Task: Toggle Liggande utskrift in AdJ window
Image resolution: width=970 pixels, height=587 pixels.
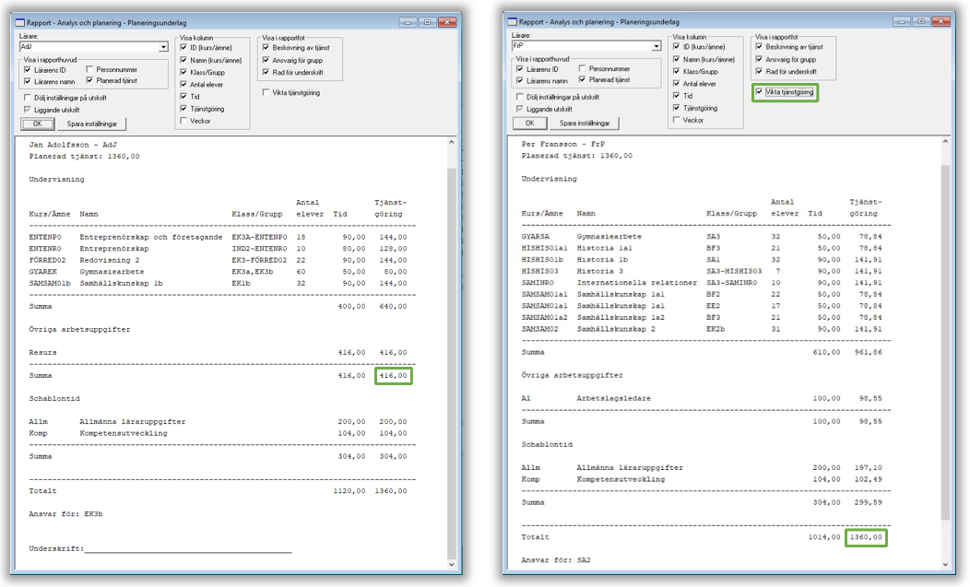Action: click(28, 110)
